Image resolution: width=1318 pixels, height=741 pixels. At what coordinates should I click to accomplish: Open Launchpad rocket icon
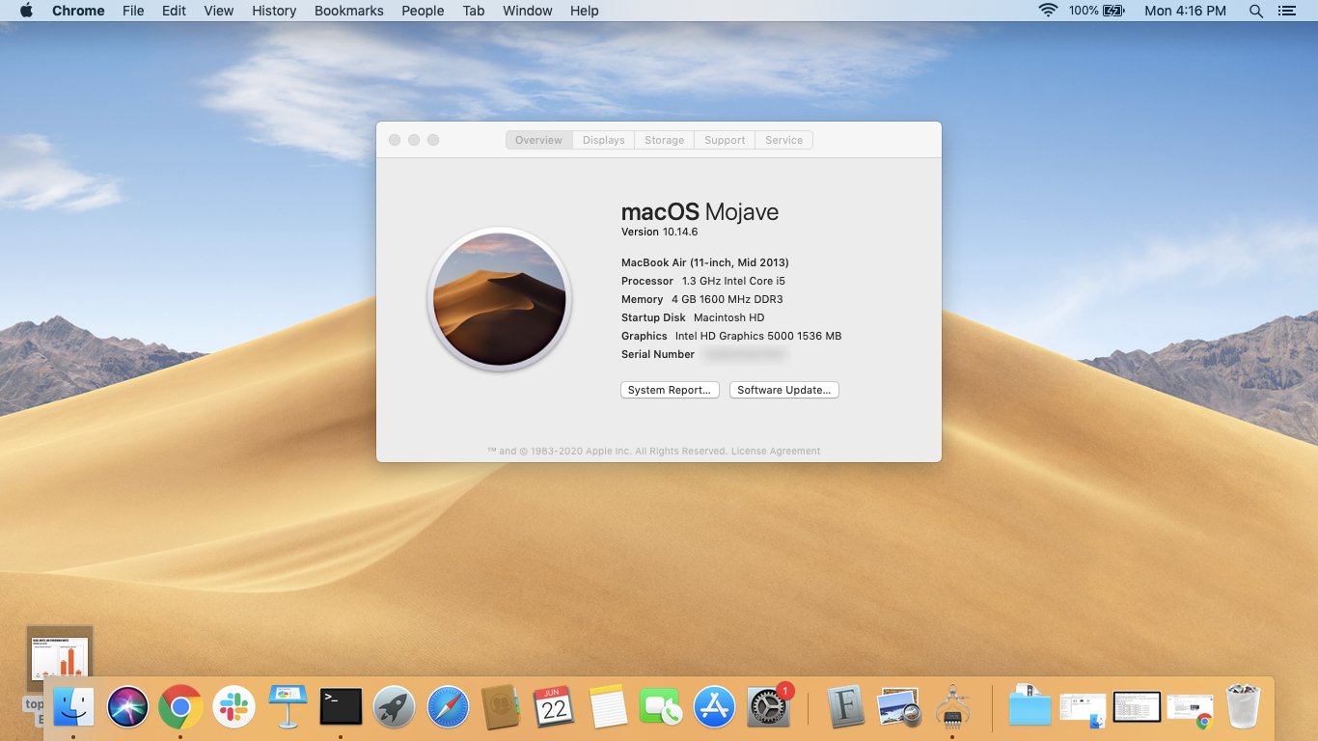coord(394,707)
